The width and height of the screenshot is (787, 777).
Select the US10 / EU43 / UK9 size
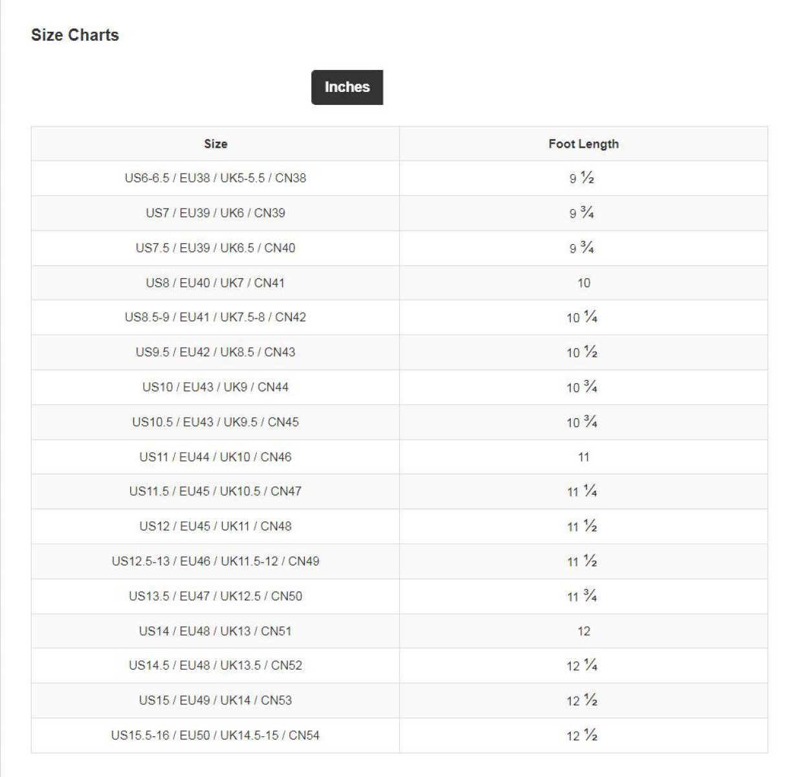click(216, 387)
